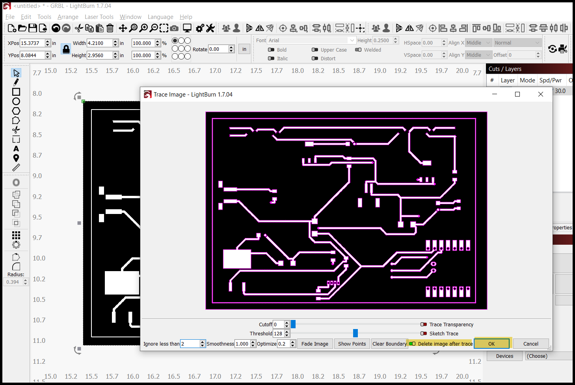Save project using the floppy disk icon

(x=33, y=28)
